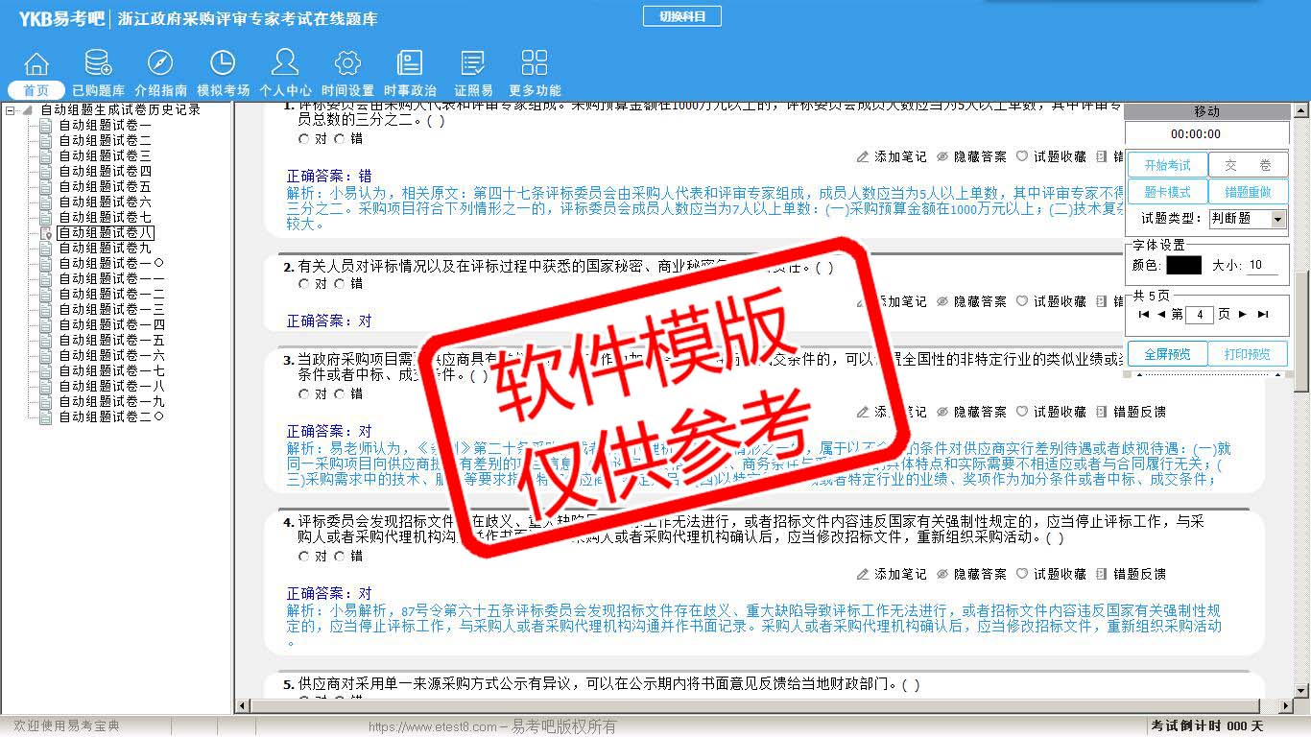The height and width of the screenshot is (737, 1311).
Task: Select 错 for question 3
Action: tap(340, 394)
